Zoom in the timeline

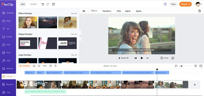pos(196,66)
